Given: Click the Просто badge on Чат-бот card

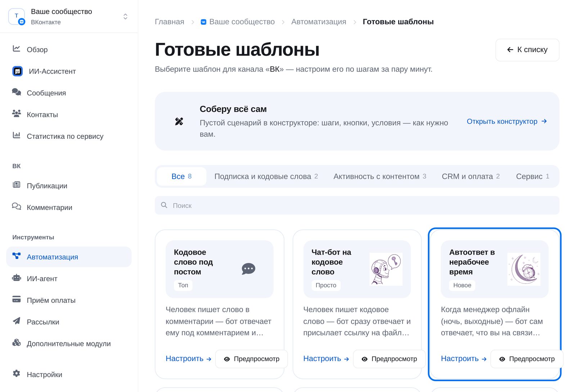Looking at the screenshot, I should [x=326, y=285].
